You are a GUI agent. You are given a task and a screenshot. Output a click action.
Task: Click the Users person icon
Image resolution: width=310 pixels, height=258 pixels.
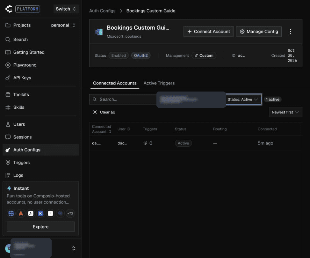coord(8,124)
